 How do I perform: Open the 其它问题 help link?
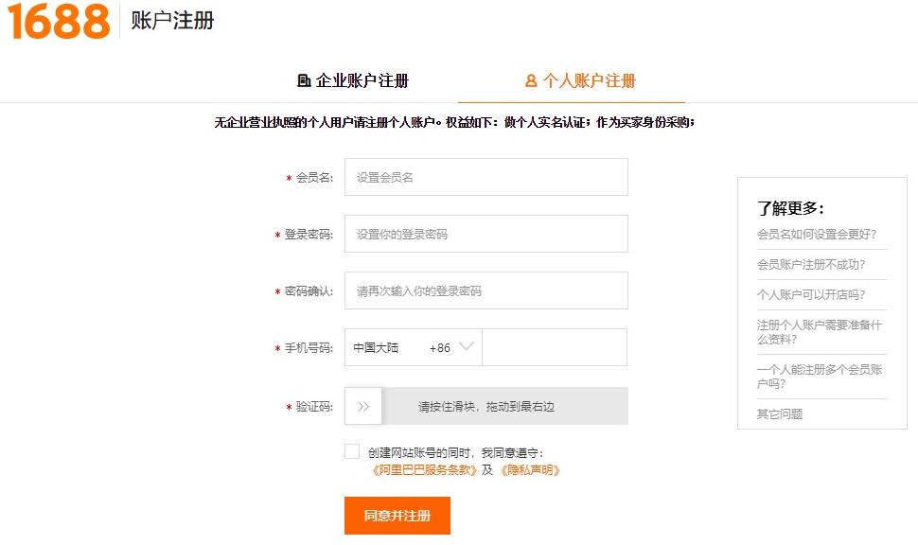779,413
